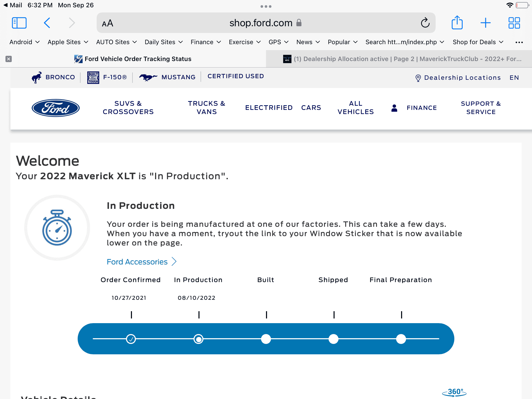This screenshot has width=532, height=399.
Task: Tap the address bar showing shop.ford.com
Action: 266,23
